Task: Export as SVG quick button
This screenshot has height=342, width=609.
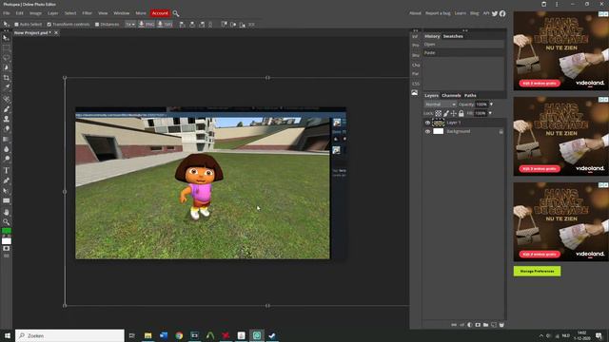Action: (165, 24)
